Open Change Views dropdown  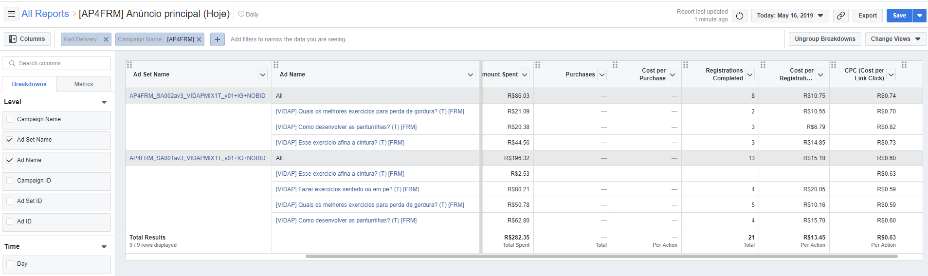tap(895, 39)
